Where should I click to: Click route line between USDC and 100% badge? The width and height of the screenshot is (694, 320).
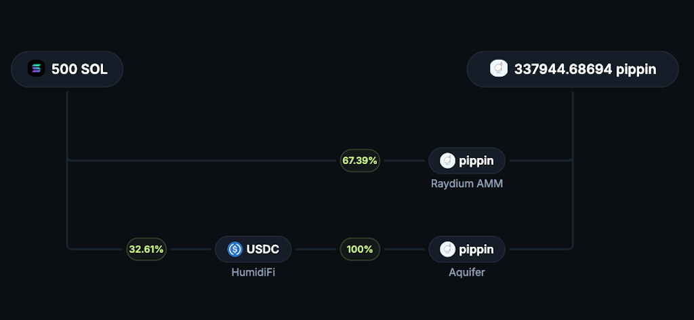[x=316, y=249]
